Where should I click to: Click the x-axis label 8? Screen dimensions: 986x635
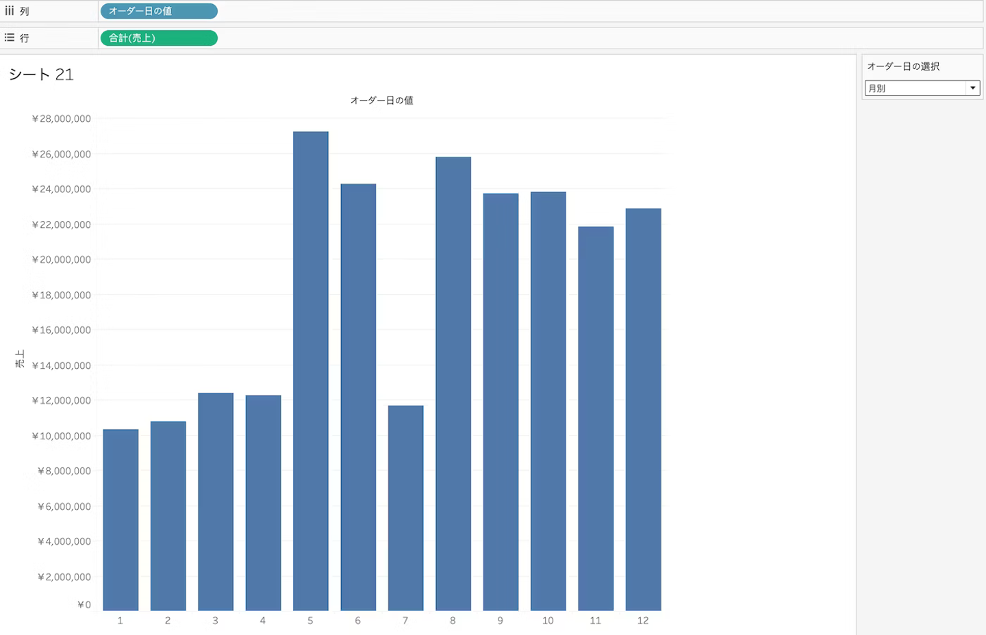click(453, 621)
